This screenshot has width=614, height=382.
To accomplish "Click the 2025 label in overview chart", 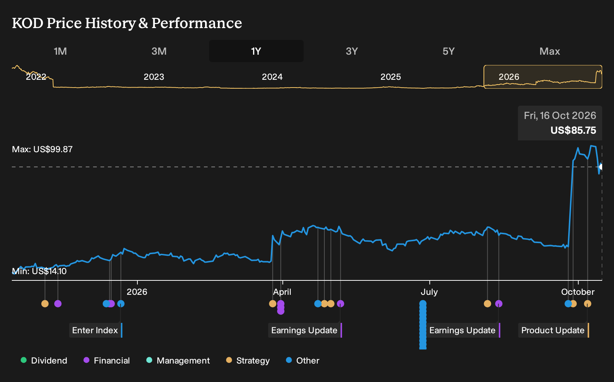I will click(x=391, y=77).
